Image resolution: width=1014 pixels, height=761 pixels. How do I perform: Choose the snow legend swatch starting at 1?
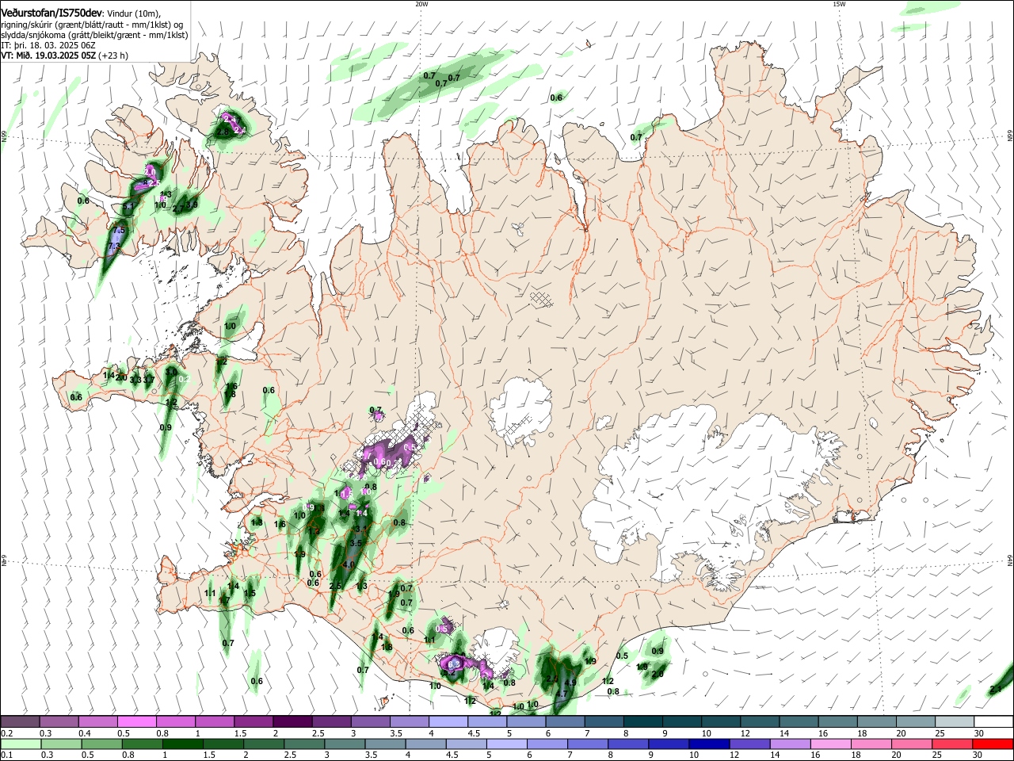pyautogui.click(x=215, y=721)
